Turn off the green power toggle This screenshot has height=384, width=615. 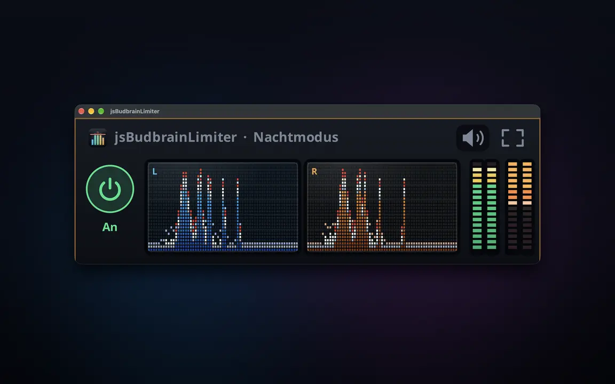tap(110, 189)
